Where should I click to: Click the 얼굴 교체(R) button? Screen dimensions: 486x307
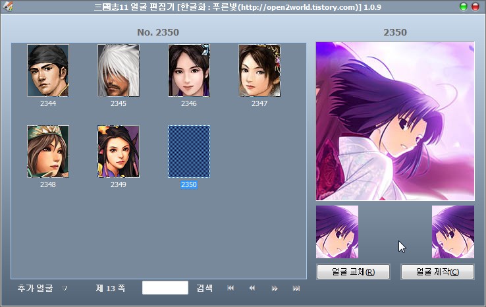[353, 272]
